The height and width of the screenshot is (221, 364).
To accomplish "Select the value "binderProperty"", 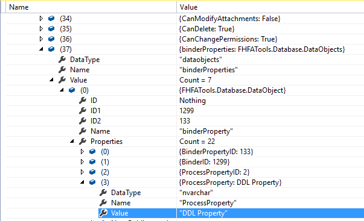I will pos(206,131).
